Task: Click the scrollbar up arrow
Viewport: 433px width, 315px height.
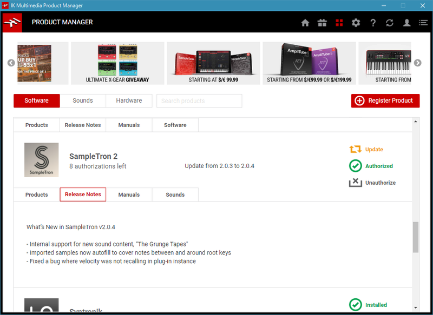Action: [x=416, y=122]
